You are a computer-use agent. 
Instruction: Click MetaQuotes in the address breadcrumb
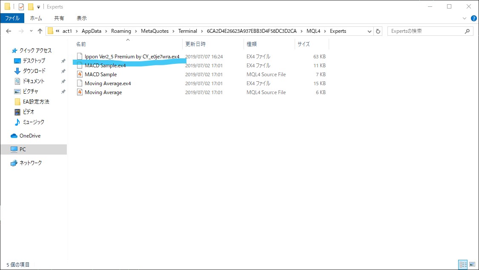[x=155, y=31]
